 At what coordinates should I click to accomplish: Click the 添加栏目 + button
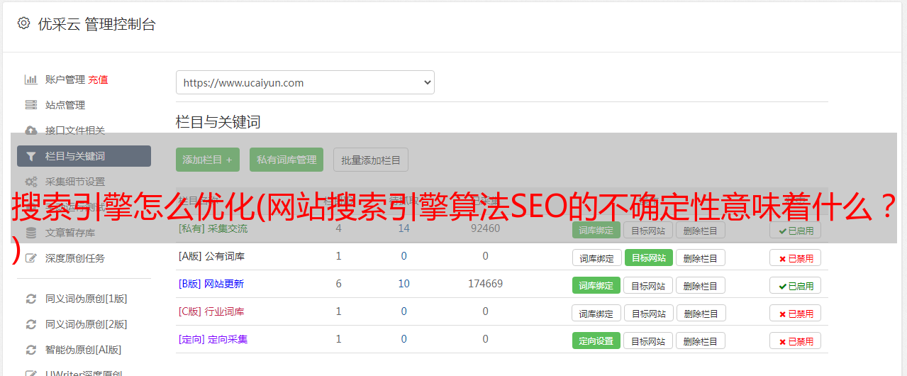pos(208,160)
